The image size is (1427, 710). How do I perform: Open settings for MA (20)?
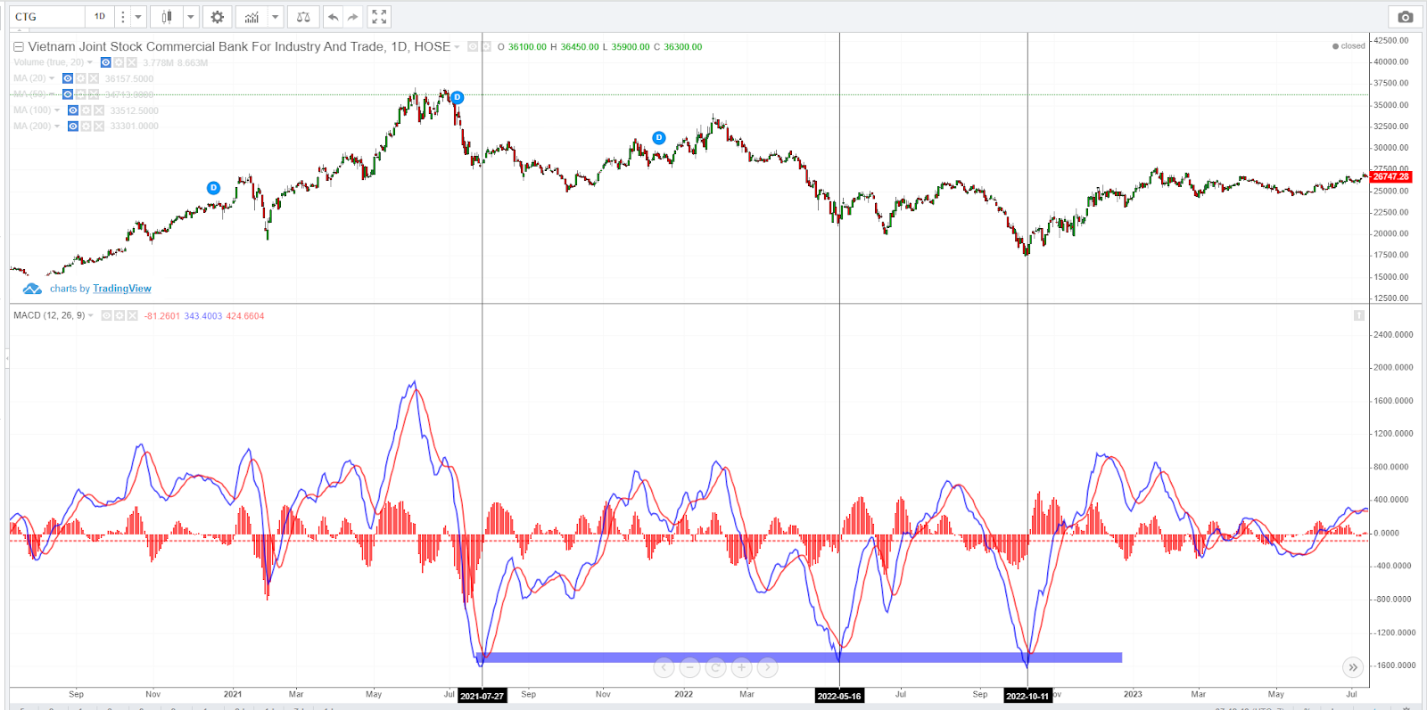click(x=80, y=78)
